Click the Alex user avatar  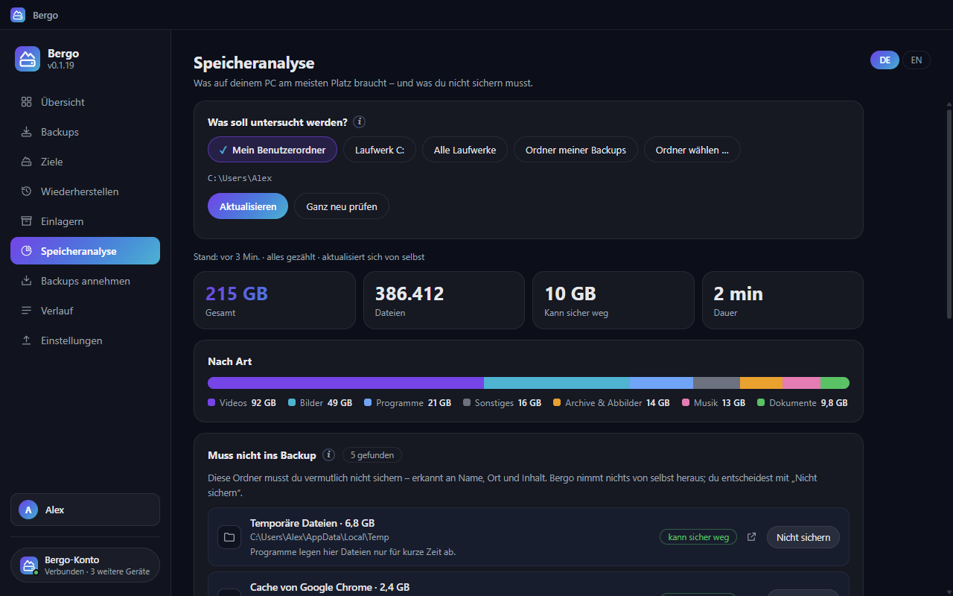coord(28,510)
